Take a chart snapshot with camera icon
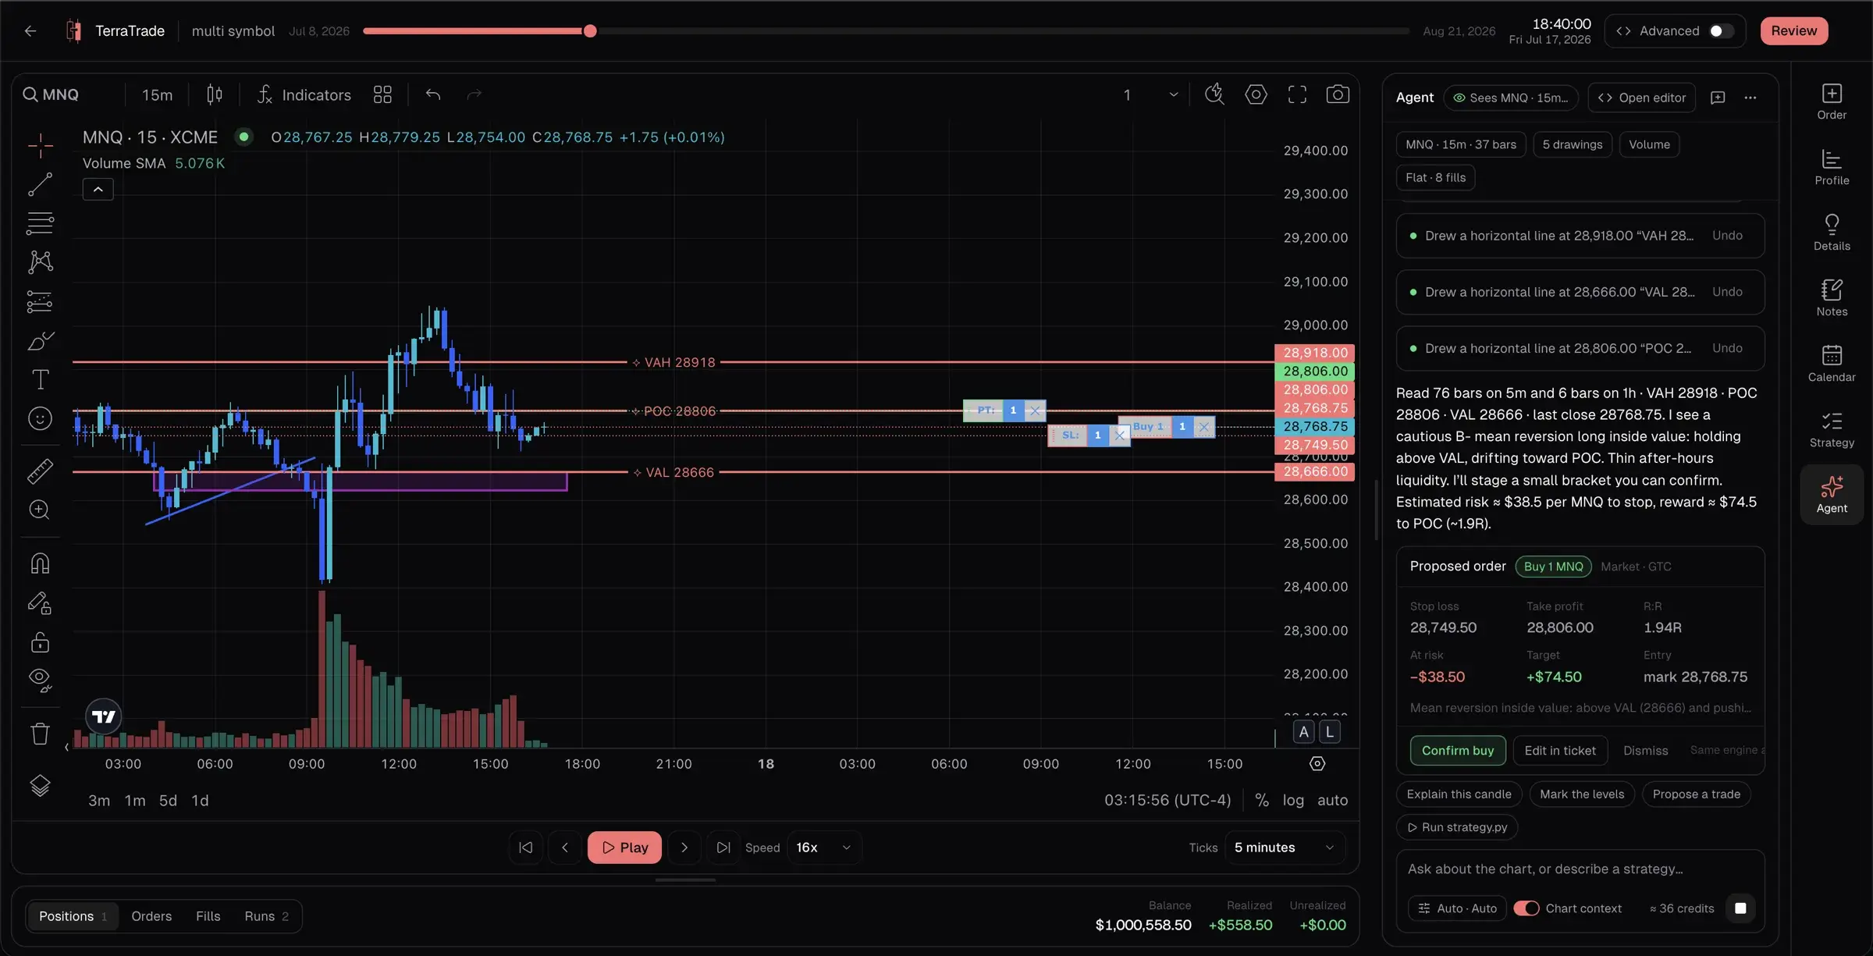This screenshot has width=1873, height=956. pyautogui.click(x=1338, y=94)
